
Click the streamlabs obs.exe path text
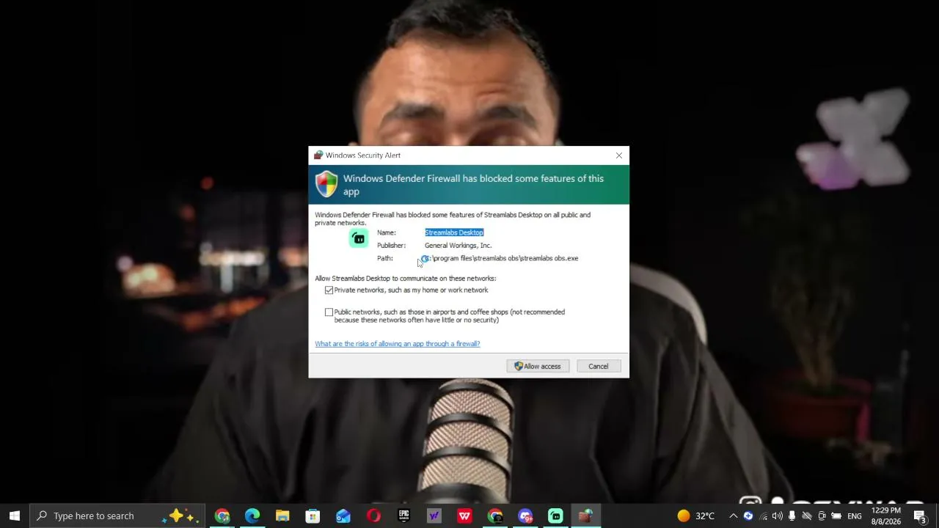[x=500, y=258]
